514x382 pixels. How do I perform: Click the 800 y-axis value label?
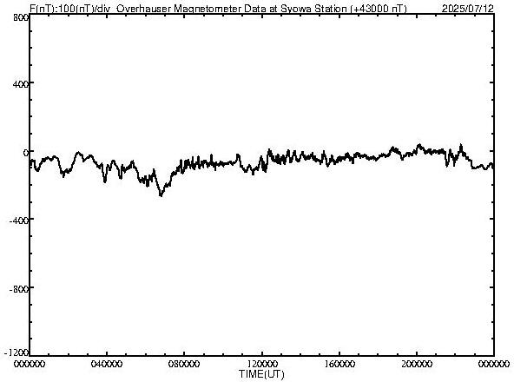(x=21, y=17)
